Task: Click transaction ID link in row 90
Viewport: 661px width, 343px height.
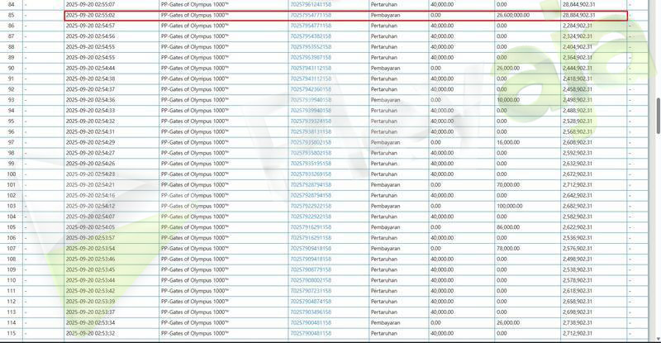Action: [x=311, y=68]
